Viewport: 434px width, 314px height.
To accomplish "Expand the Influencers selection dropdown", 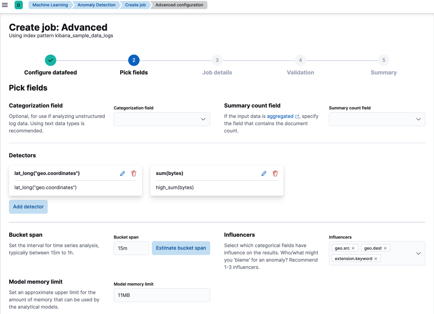I will [419, 253].
